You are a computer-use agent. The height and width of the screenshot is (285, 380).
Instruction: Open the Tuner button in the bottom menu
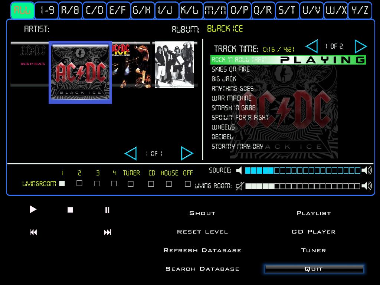pyautogui.click(x=314, y=250)
